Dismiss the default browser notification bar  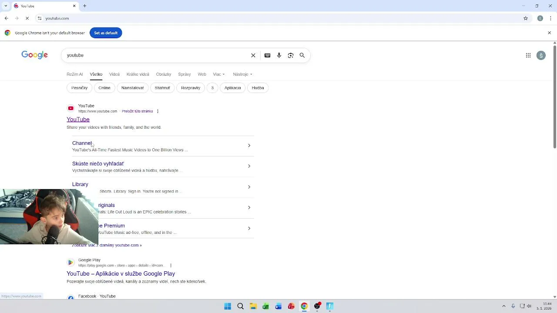click(x=549, y=33)
